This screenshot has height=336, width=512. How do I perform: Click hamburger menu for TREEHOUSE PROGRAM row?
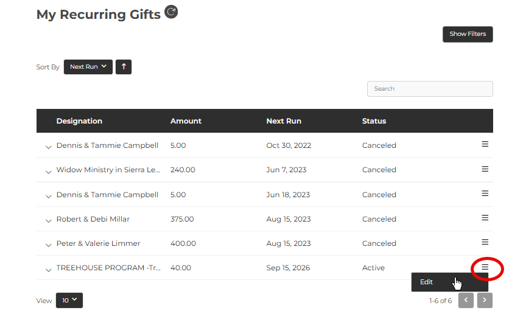tap(485, 267)
